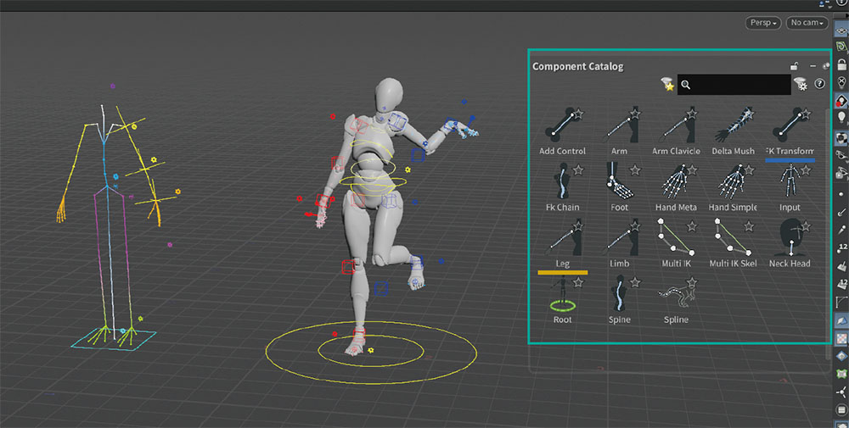
Task: Pick the Hand Meta component
Action: click(676, 181)
